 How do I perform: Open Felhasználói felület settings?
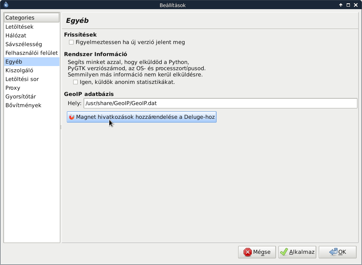click(32, 53)
